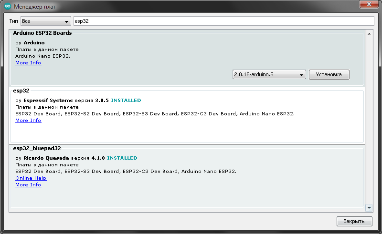Image resolution: width=382 pixels, height=234 pixels.
Task: Open Online Help link for esp32_bluepad32
Action: (x=31, y=178)
